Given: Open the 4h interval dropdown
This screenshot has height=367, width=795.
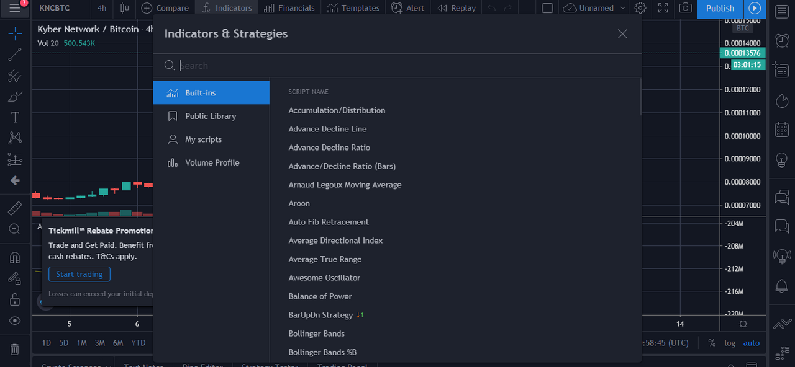Looking at the screenshot, I should click(102, 8).
